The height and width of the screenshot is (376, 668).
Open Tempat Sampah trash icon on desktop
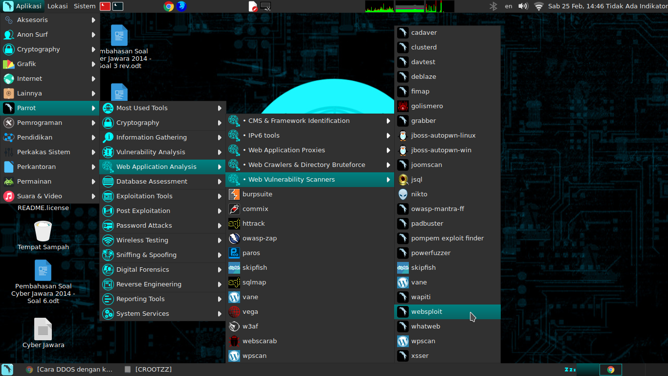43,231
